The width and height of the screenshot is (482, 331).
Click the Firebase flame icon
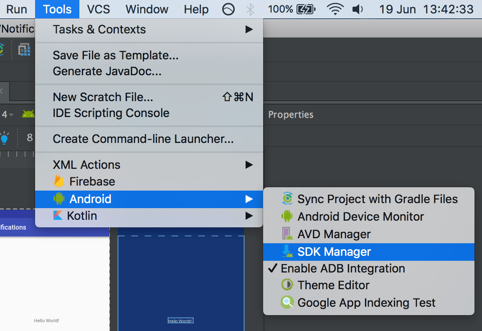point(59,181)
